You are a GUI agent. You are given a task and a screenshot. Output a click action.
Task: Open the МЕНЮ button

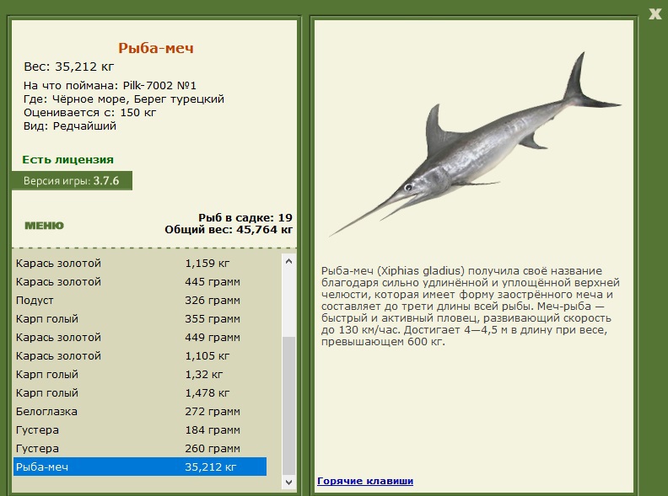45,226
